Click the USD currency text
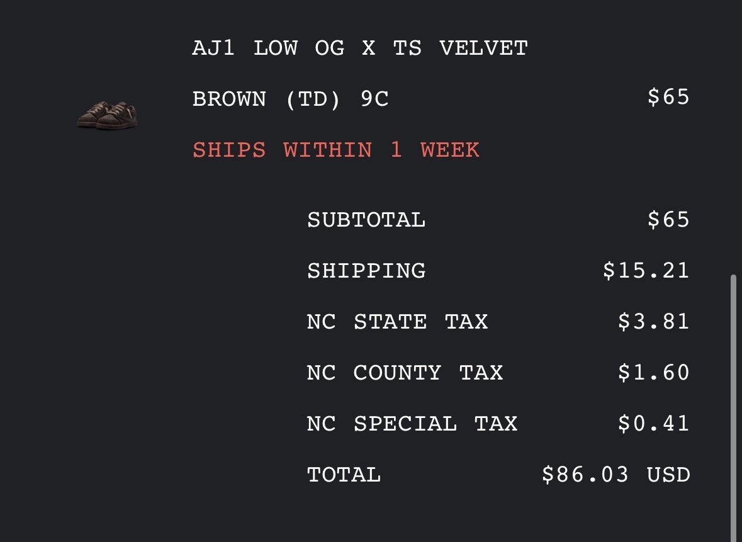The image size is (742, 542). (668, 475)
